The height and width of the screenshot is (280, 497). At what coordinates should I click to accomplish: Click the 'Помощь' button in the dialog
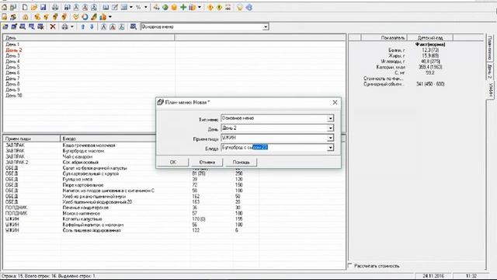point(241,163)
